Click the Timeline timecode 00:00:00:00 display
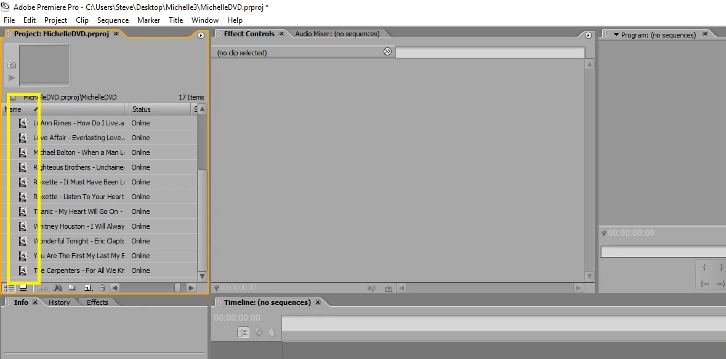726x359 pixels. pyautogui.click(x=237, y=318)
